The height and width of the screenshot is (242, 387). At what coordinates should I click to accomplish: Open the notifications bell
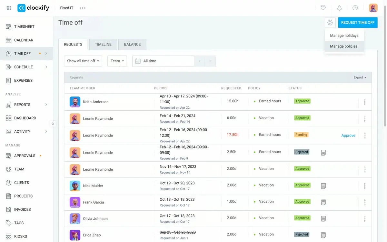(339, 7)
